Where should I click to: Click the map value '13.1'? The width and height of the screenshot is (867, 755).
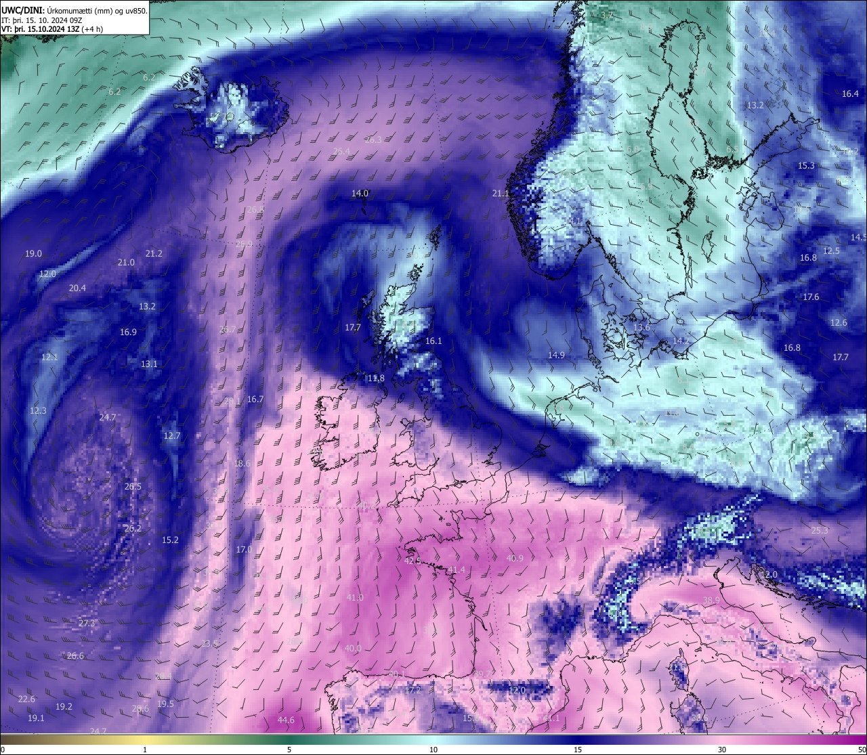pyautogui.click(x=149, y=364)
